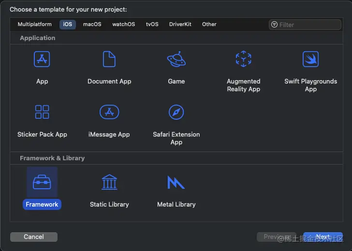Switch to the Multiplatform tab
The image size is (352, 251).
pyautogui.click(x=35, y=24)
